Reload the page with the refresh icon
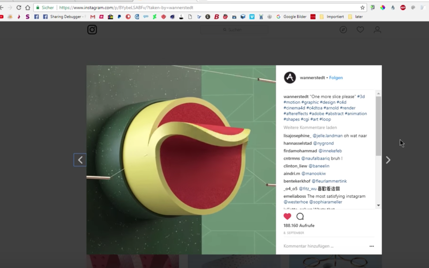The height and width of the screenshot is (268, 429). click(19, 7)
